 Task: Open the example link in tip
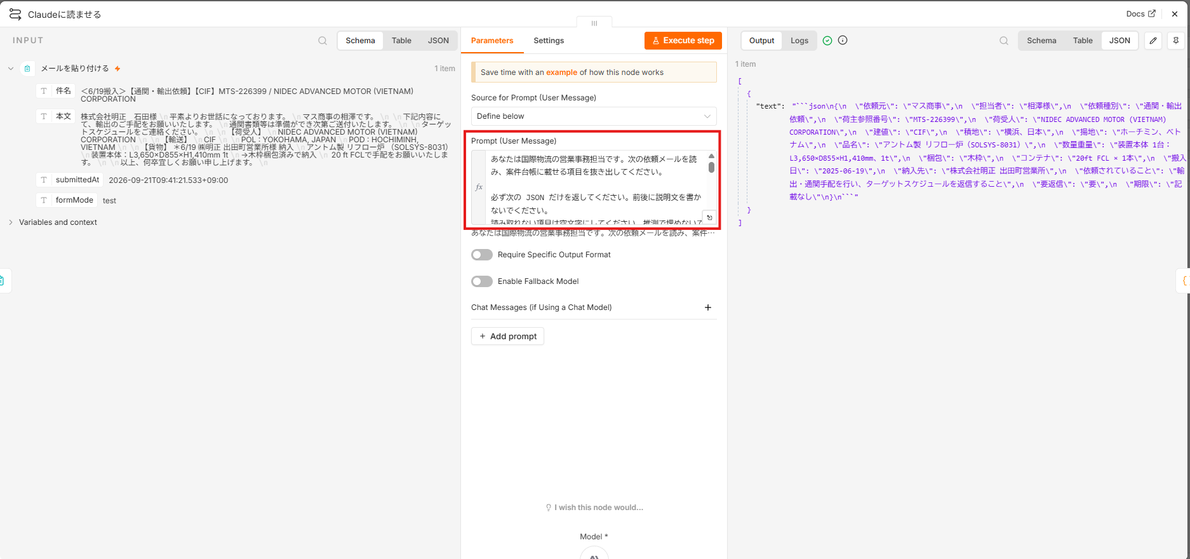click(x=561, y=72)
